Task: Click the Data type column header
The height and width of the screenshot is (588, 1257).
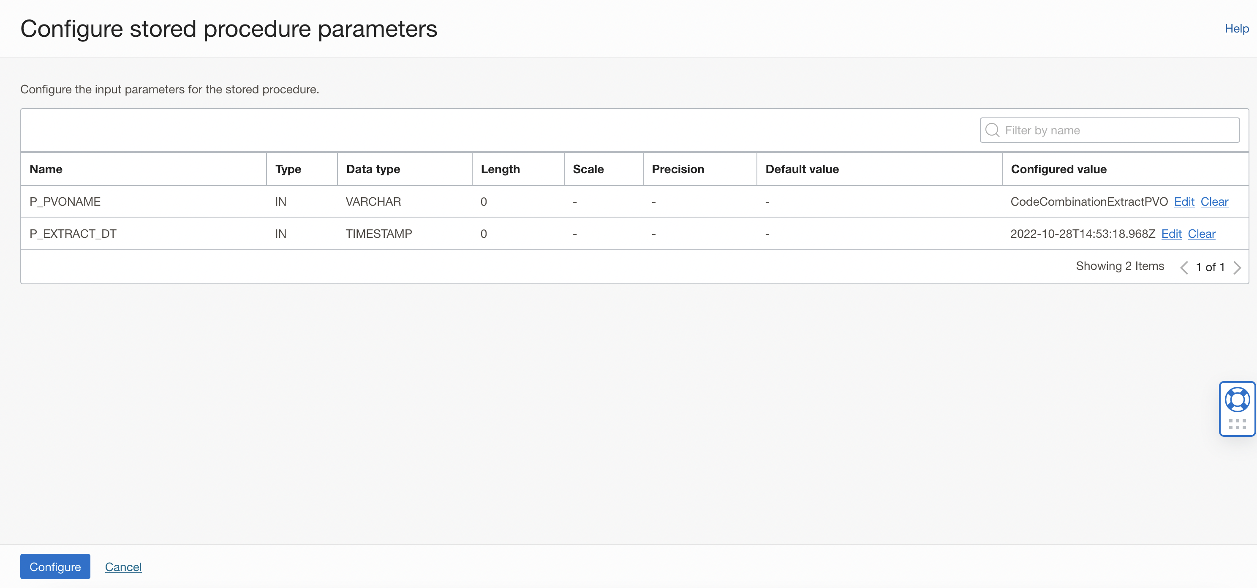Action: pyautogui.click(x=373, y=169)
